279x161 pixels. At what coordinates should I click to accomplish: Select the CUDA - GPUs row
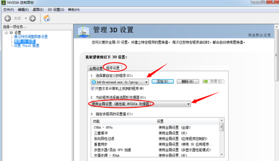[155, 128]
